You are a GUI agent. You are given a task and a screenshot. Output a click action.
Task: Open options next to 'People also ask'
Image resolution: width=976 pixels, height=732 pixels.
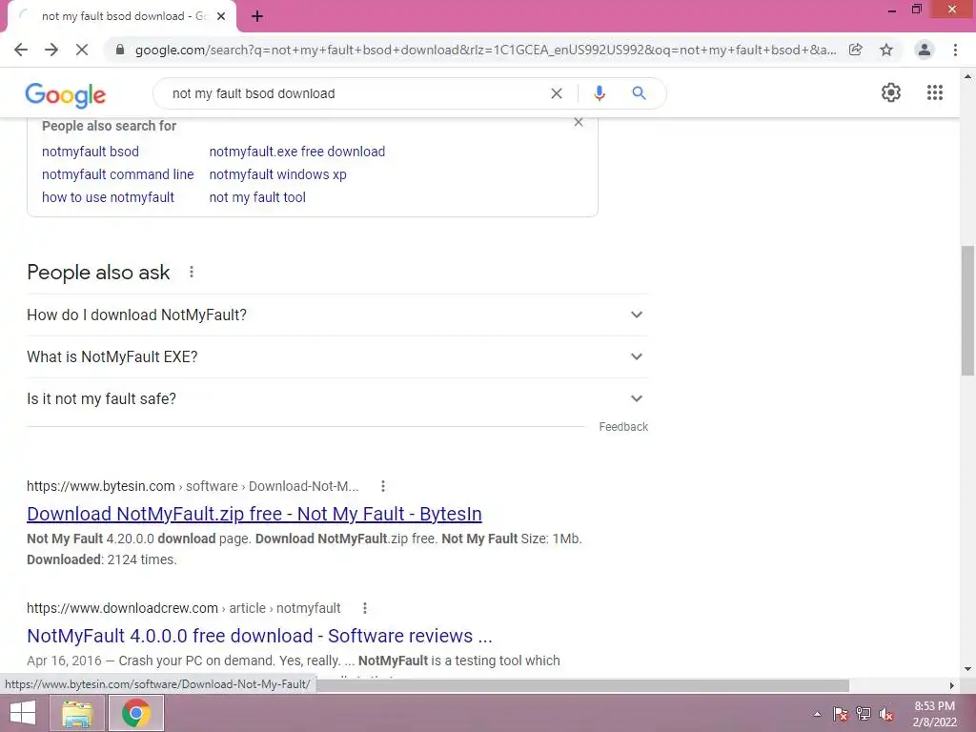point(192,272)
